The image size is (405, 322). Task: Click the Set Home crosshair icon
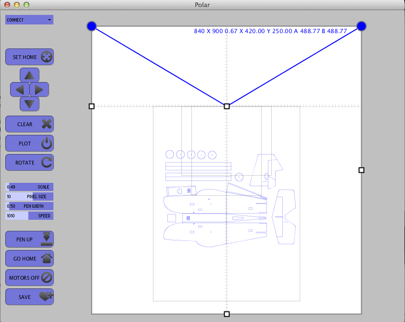coord(47,57)
